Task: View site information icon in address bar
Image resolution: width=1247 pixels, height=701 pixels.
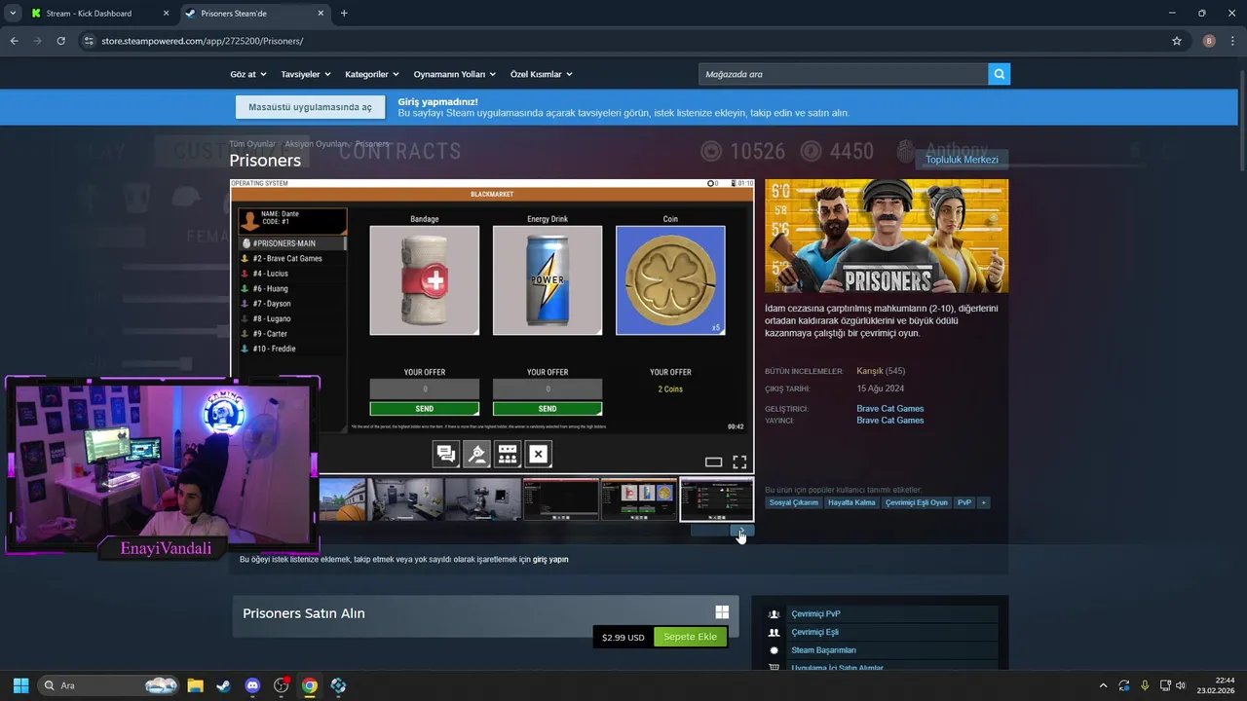Action: coord(89,41)
